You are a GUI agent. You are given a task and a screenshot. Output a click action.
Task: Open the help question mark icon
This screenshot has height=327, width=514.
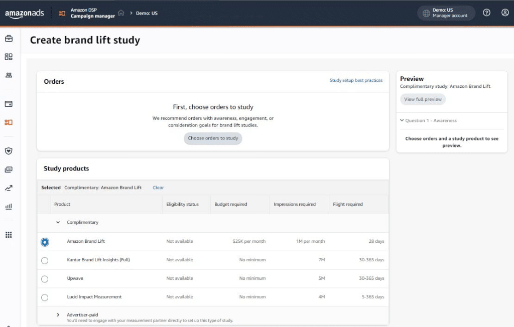tap(486, 13)
